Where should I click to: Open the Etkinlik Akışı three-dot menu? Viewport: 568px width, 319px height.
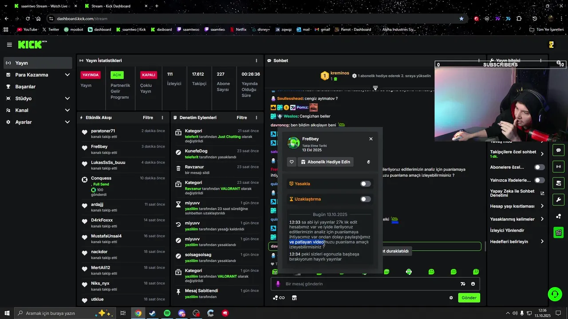pos(162,118)
